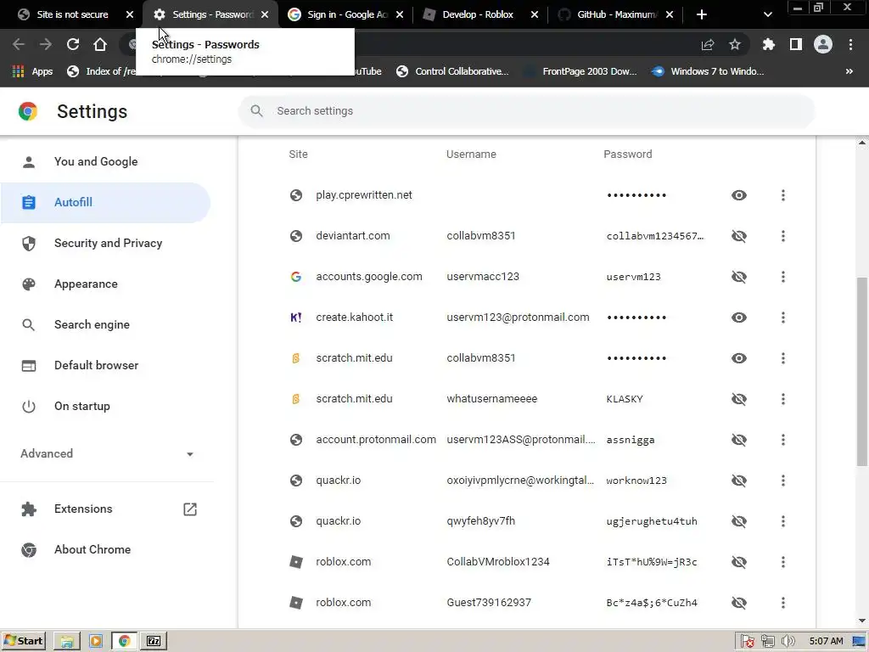869x652 pixels.
Task: Hide password for deviantart.com
Action: [739, 236]
